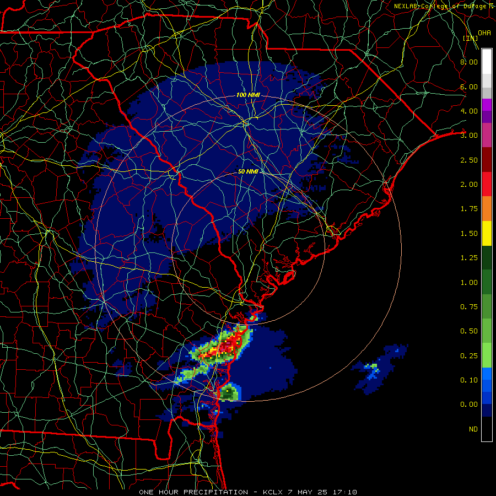The image size is (496, 496).
Task: Click the light green 0.25 legend band
Action: (x=487, y=355)
